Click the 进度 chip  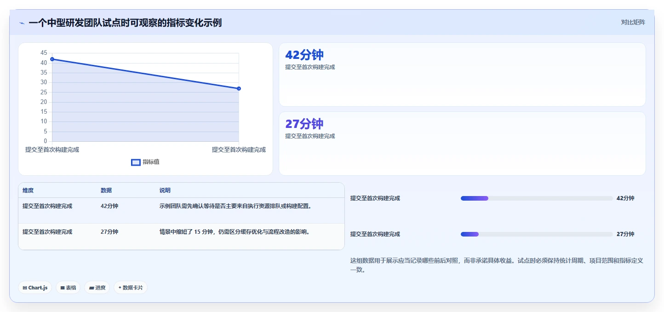point(97,288)
